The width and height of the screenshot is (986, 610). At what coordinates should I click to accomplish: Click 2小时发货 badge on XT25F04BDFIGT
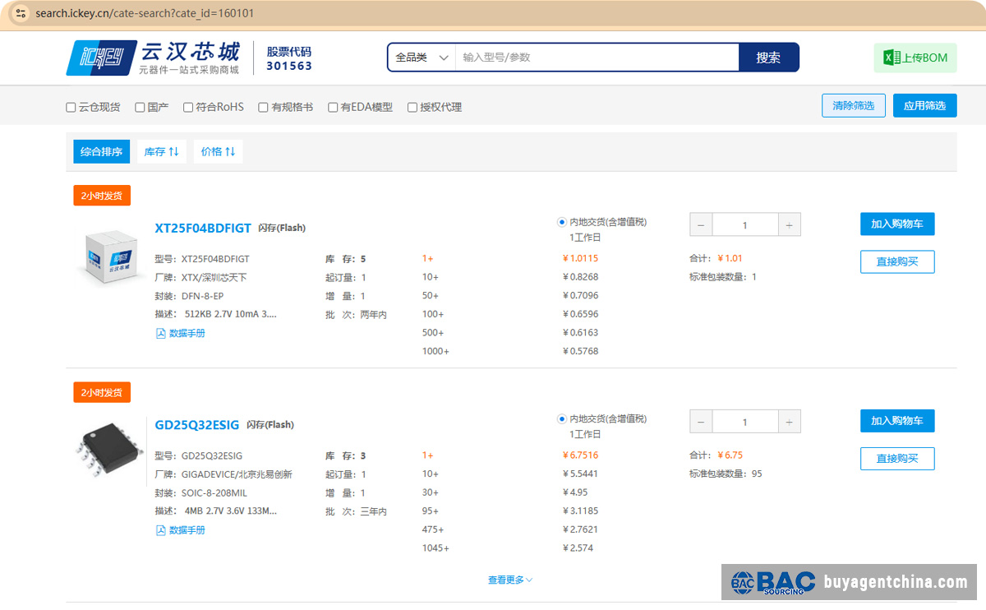[x=102, y=196]
